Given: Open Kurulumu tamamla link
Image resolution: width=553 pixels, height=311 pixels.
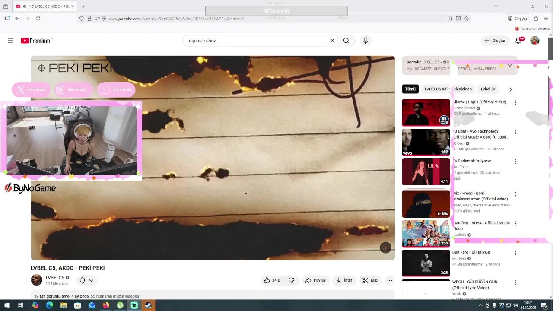Looking at the screenshot, I should [x=532, y=29].
